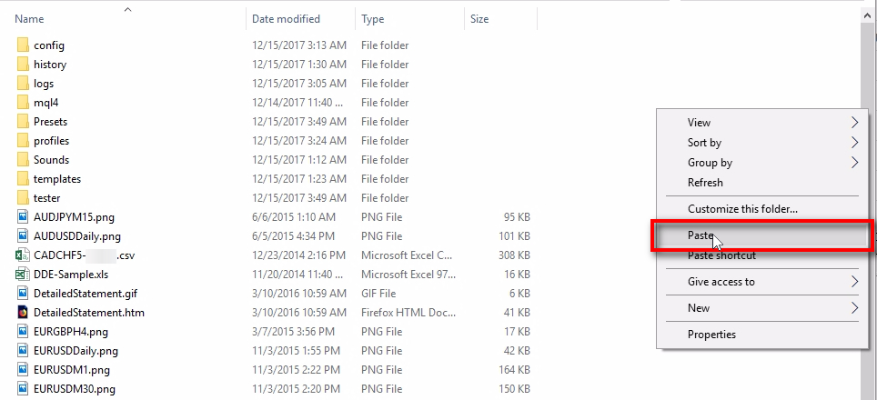This screenshot has height=400, width=877.
Task: Select the mql4 folder icon
Action: pyautogui.click(x=23, y=102)
